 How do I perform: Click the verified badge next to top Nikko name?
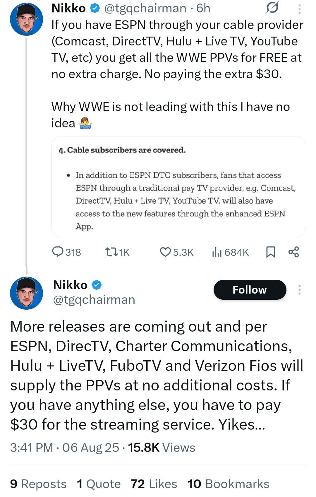[95, 8]
